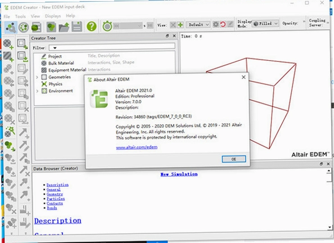Click OK in the About dialog
This screenshot has width=334, height=243.
[234, 159]
